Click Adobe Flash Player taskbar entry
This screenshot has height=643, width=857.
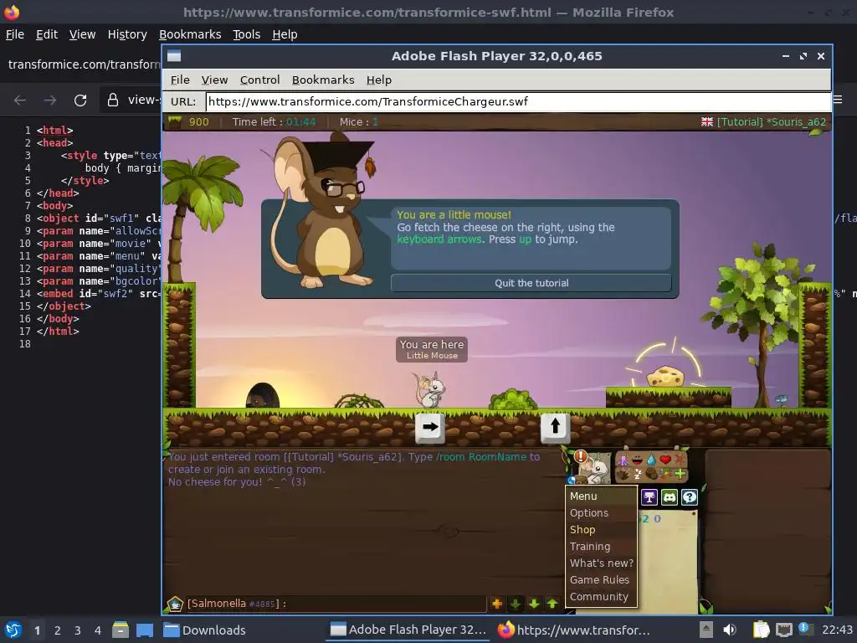point(408,630)
